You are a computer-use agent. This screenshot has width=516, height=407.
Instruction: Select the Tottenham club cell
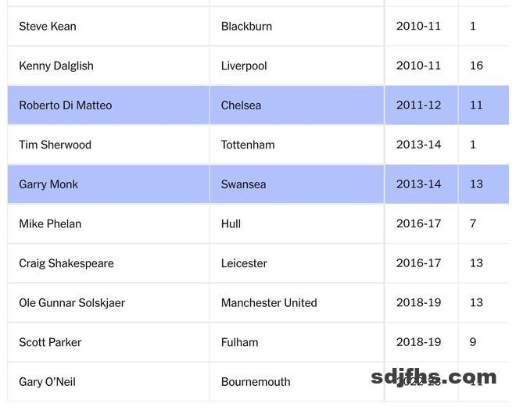(x=248, y=145)
